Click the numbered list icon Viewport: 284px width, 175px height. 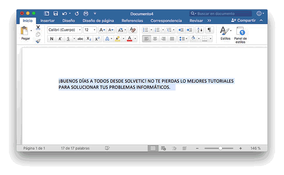tap(157, 30)
